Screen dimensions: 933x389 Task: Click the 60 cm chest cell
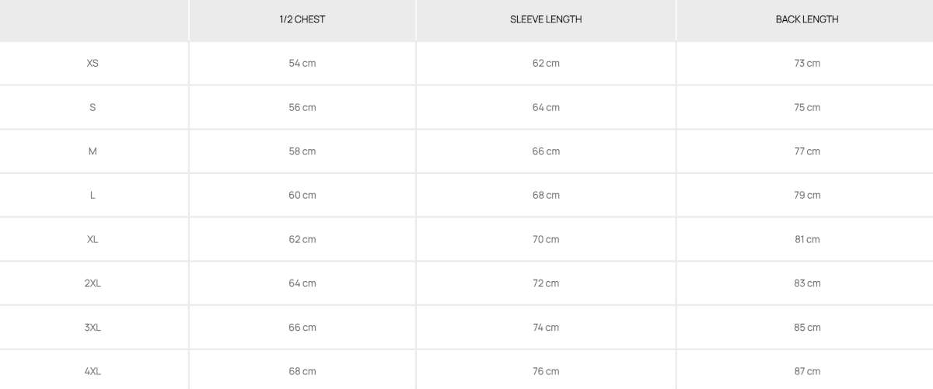pyautogui.click(x=302, y=195)
